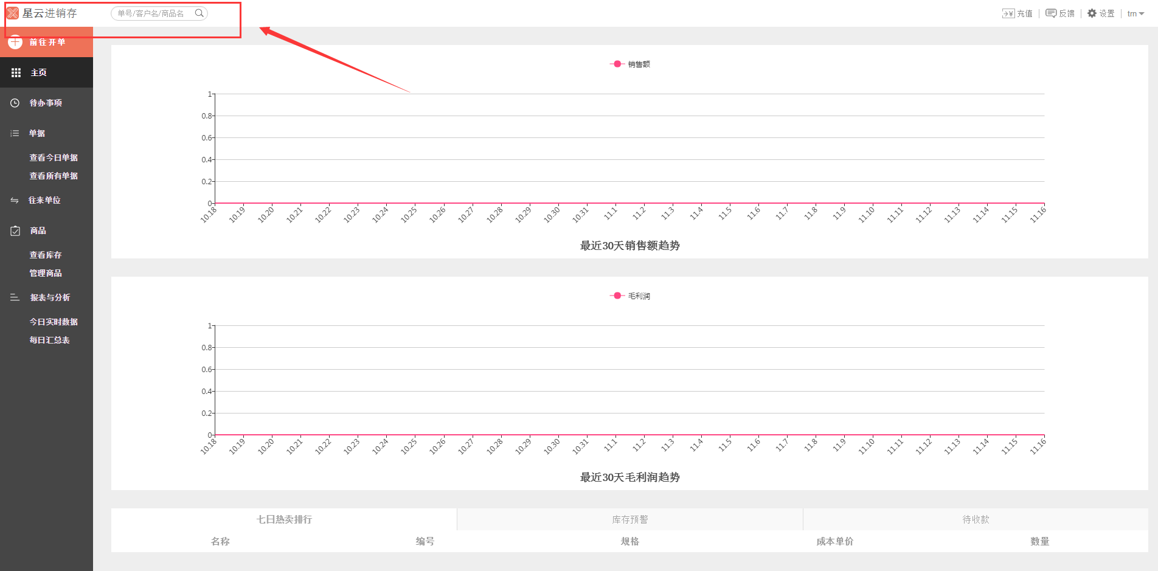Open 设置 via the gear icon
The height and width of the screenshot is (571, 1158).
coord(1092,13)
